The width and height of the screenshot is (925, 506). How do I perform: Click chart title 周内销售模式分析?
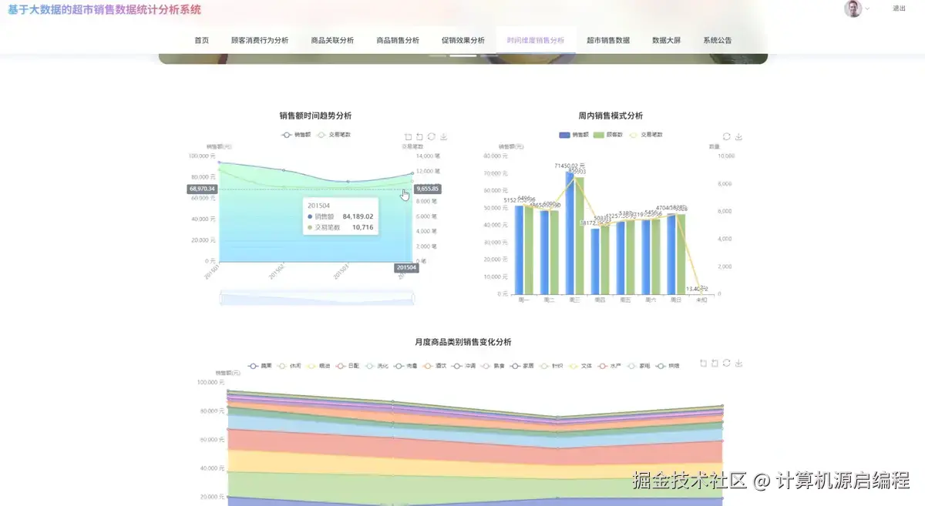610,116
